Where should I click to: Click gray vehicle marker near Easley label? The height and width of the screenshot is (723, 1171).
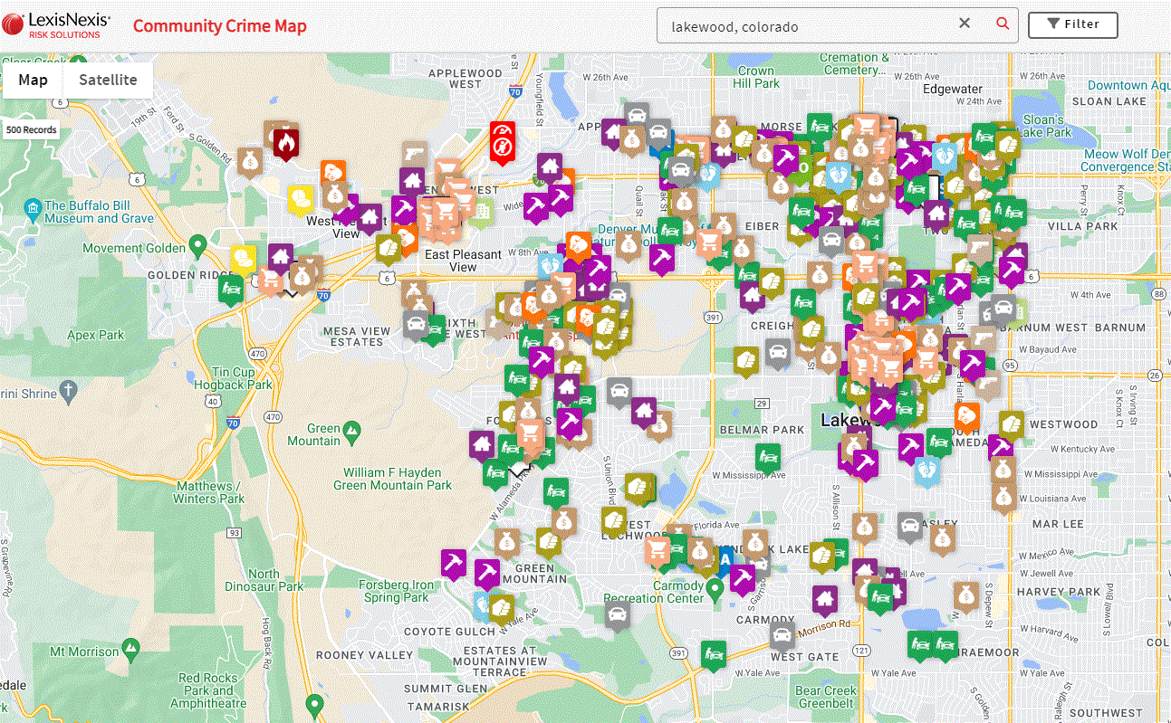(910, 526)
